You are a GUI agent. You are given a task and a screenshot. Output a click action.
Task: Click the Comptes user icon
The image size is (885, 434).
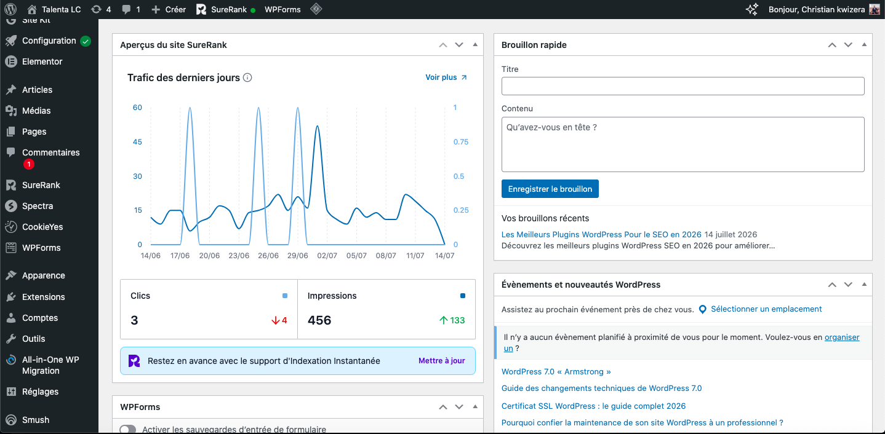10,318
